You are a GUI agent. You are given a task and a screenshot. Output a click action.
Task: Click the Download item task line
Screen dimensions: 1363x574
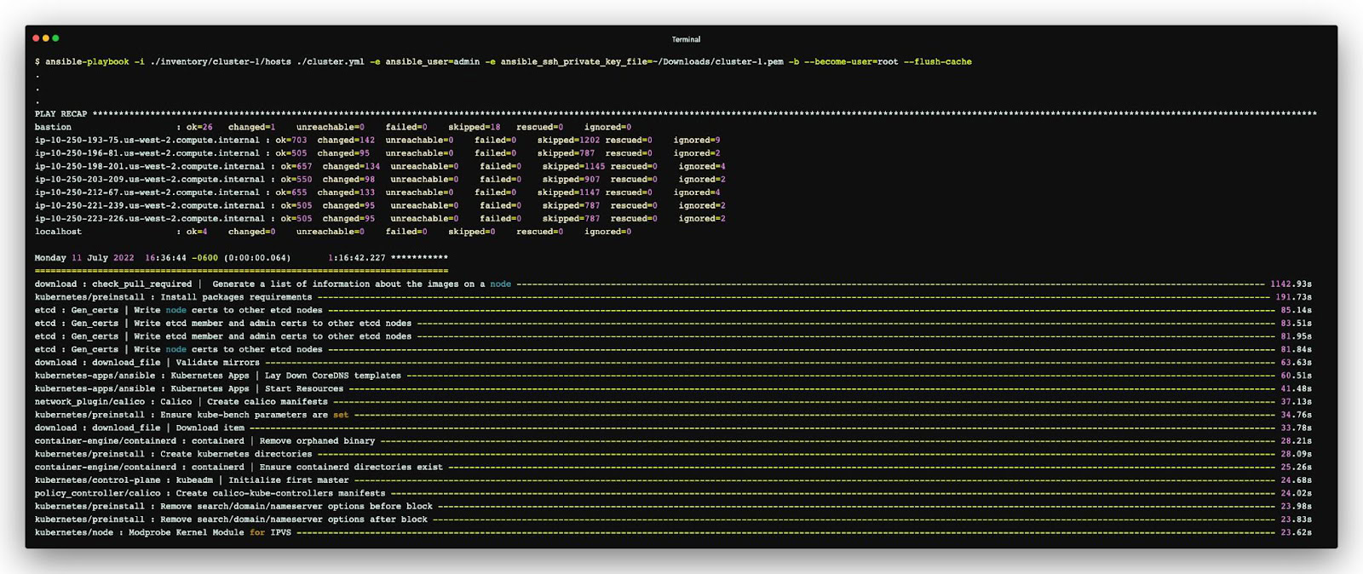point(673,428)
